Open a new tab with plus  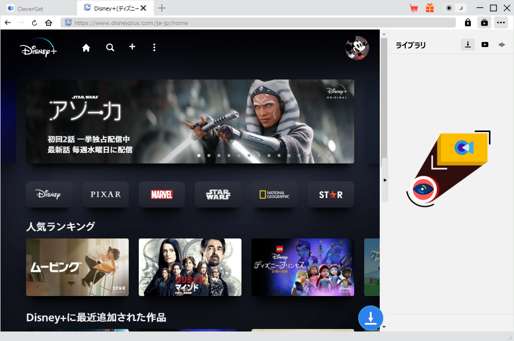(x=162, y=8)
